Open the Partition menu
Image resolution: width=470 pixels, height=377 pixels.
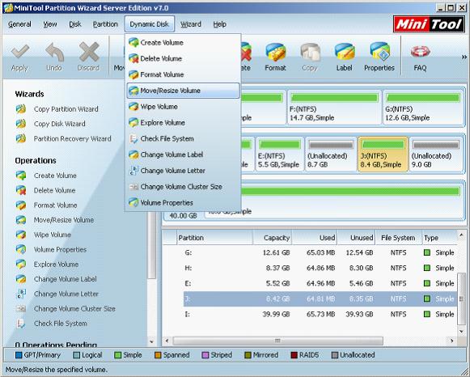tap(105, 24)
